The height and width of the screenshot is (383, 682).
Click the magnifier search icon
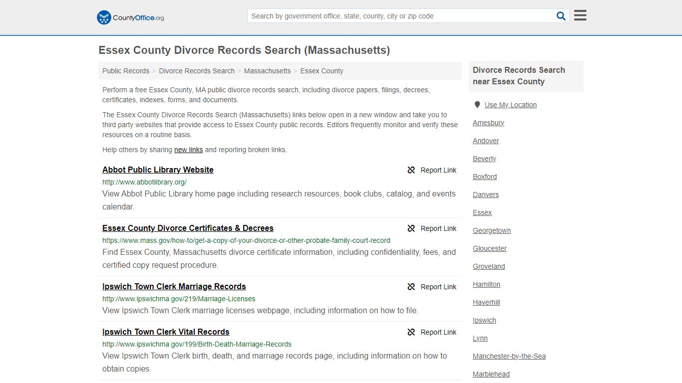pyautogui.click(x=561, y=16)
